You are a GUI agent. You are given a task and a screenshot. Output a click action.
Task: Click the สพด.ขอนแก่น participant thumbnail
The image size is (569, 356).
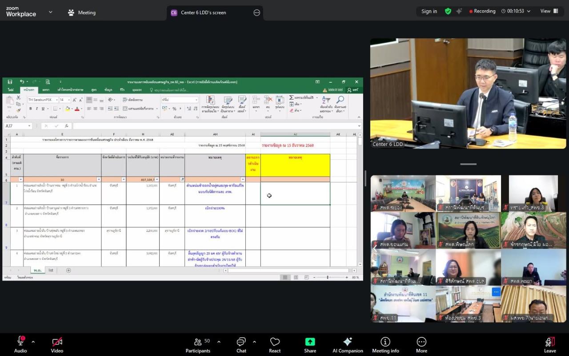(x=403, y=230)
